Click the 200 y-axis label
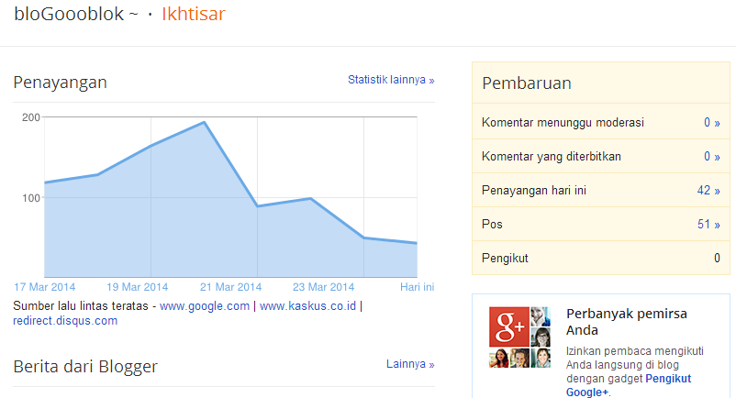Viewport: 736px width, 398px height. (x=31, y=117)
